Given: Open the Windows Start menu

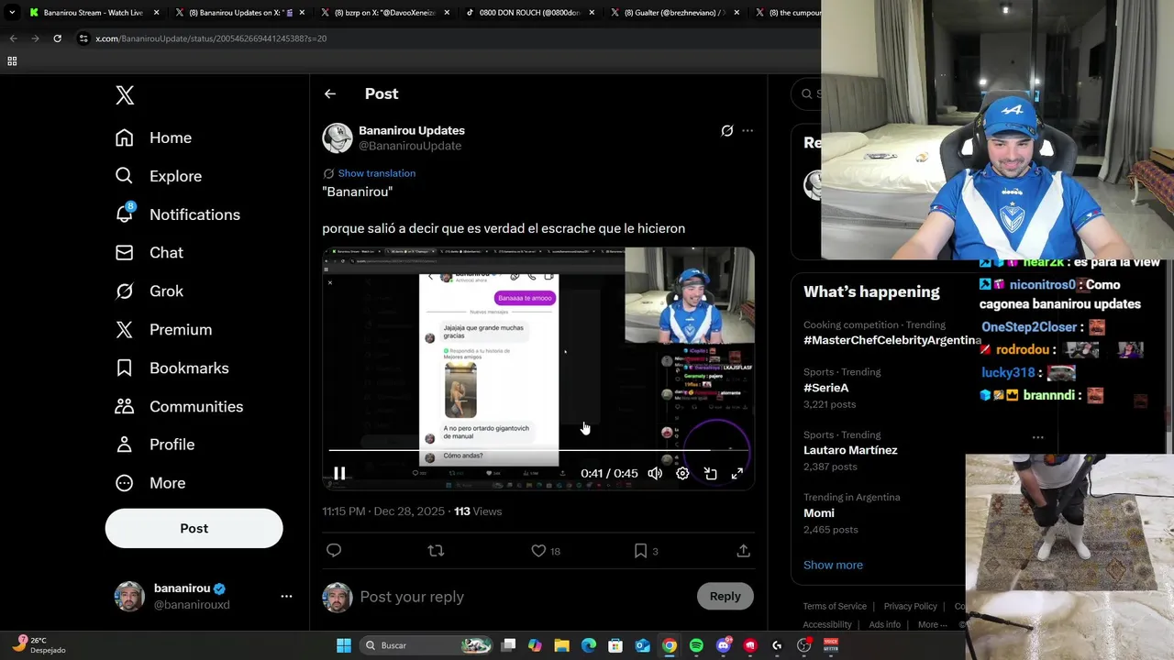Looking at the screenshot, I should click(343, 645).
